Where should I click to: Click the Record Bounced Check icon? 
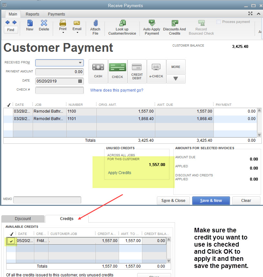(x=201, y=26)
